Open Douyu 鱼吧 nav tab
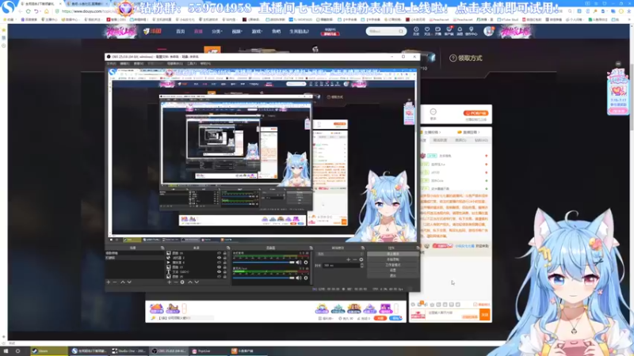Screen dimensions: 634x356 (x=276, y=31)
